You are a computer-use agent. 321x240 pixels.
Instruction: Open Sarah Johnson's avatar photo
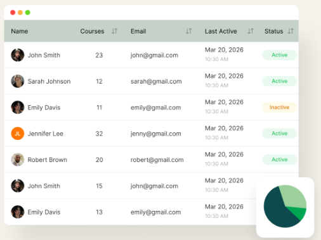point(18,81)
